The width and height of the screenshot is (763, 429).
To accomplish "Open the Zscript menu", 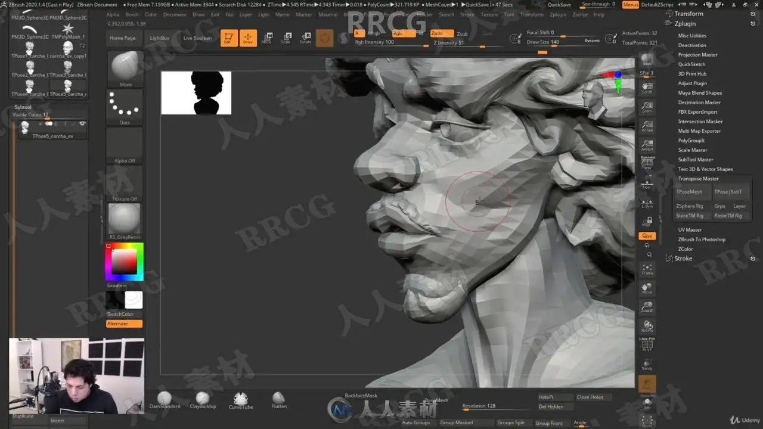I will (580, 15).
